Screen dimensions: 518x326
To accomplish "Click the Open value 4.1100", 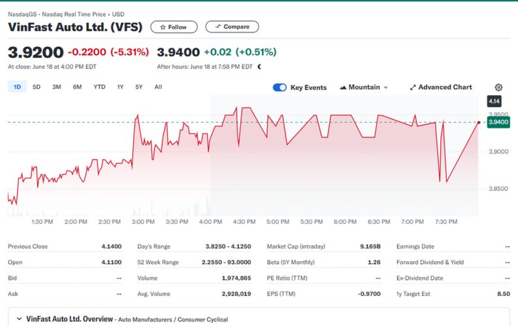I will [111, 262].
